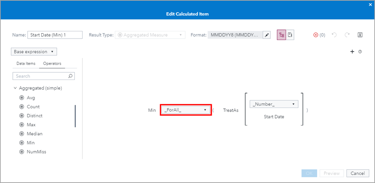Click the pencil icon to edit the format
This screenshot has height=183, width=375.
pyautogui.click(x=267, y=35)
